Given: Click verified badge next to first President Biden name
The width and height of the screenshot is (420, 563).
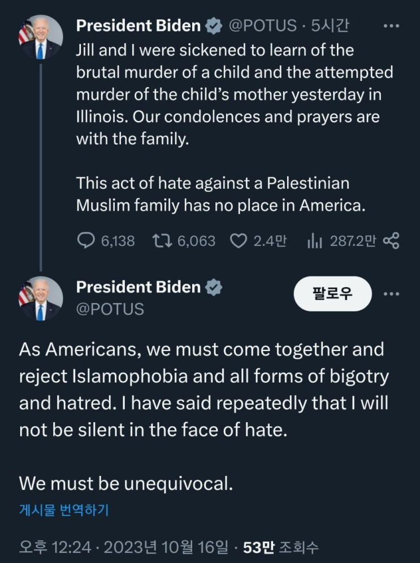Looking at the screenshot, I should (214, 26).
